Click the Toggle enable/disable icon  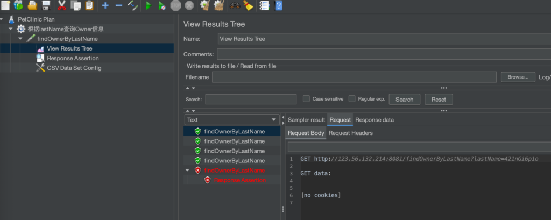pyautogui.click(x=132, y=5)
